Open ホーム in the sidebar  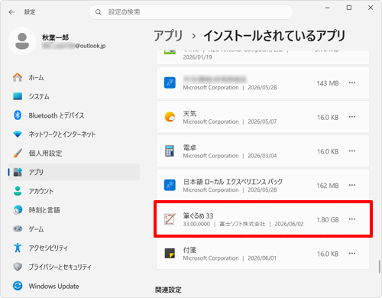(x=73, y=77)
